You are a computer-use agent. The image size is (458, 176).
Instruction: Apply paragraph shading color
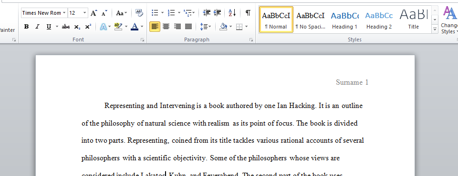(x=223, y=27)
